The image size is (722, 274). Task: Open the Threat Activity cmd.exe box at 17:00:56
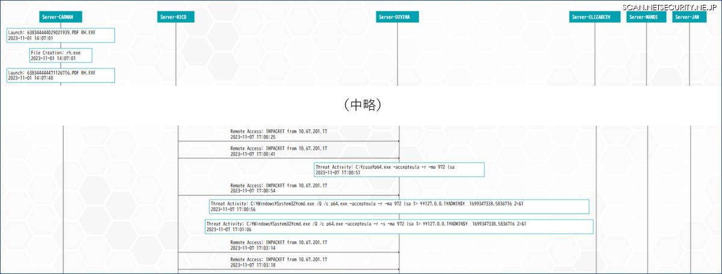click(x=399, y=207)
